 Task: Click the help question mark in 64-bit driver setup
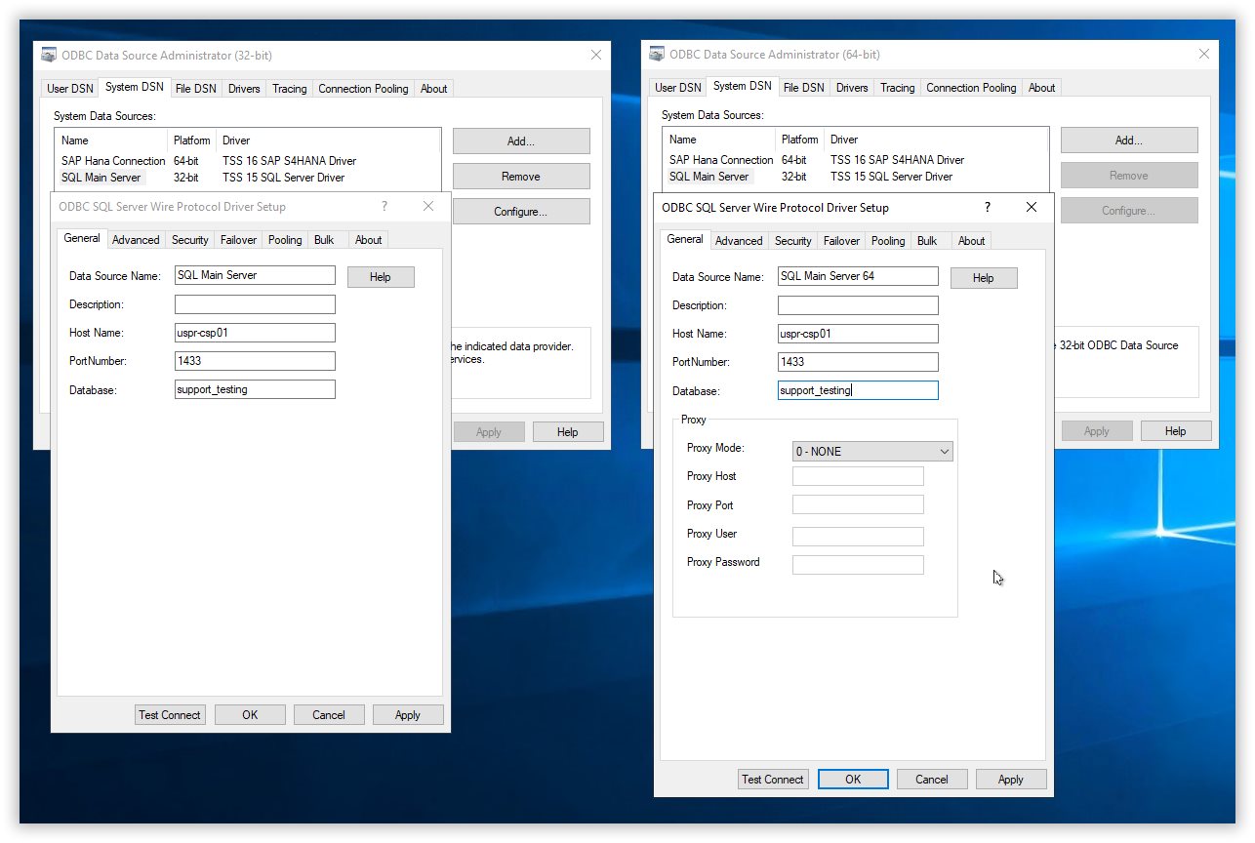pos(987,208)
